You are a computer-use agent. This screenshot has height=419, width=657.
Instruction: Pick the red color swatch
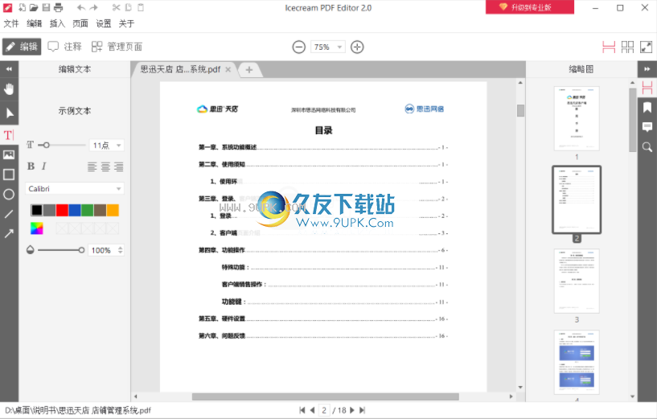click(62, 210)
